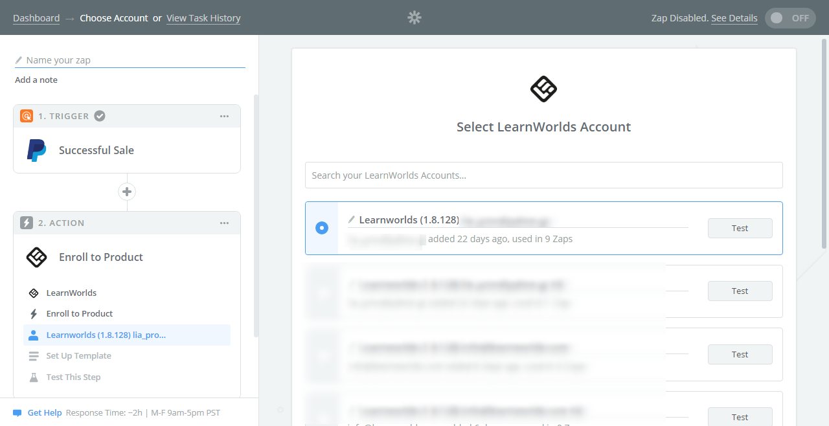Click 'added 22 days ago, used in 9 Zaps' text

click(x=501, y=239)
